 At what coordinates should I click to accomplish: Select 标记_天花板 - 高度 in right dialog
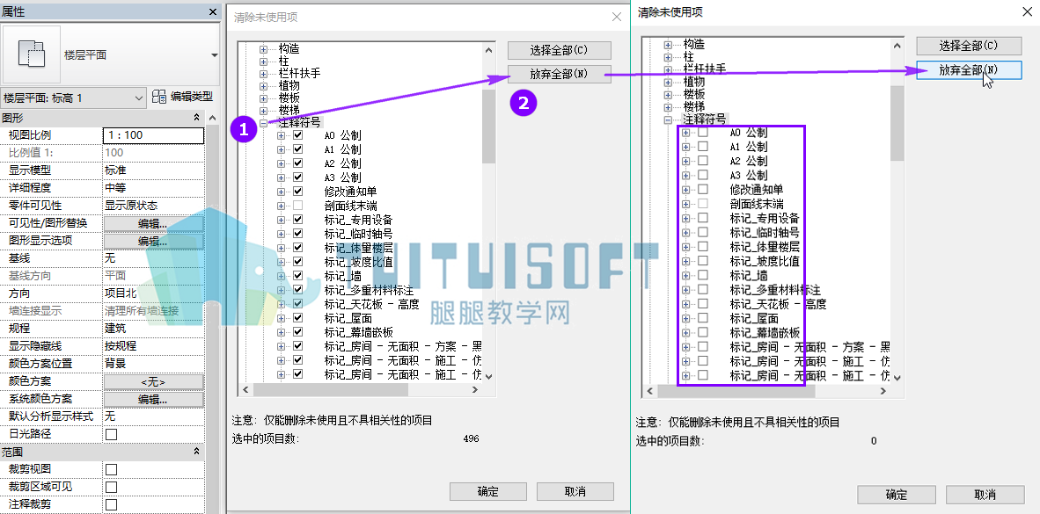pyautogui.click(x=778, y=305)
